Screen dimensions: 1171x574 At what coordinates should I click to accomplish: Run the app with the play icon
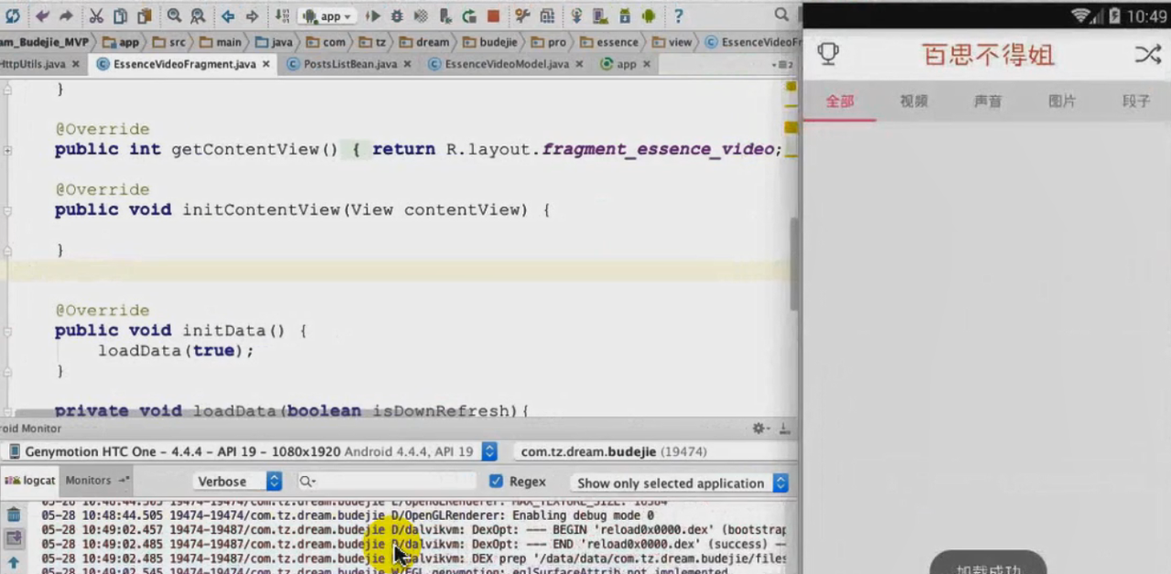click(372, 16)
